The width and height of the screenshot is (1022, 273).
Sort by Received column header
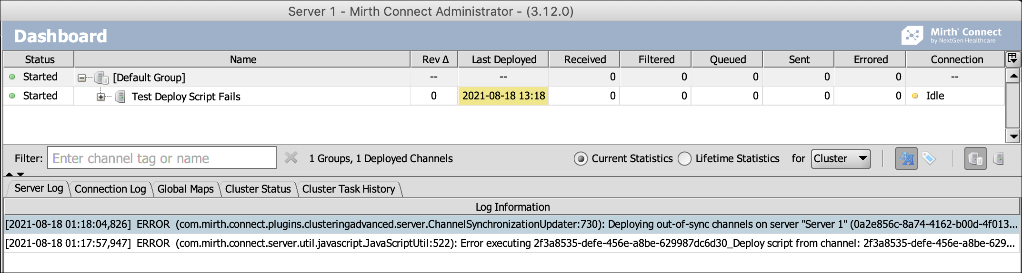pyautogui.click(x=584, y=59)
